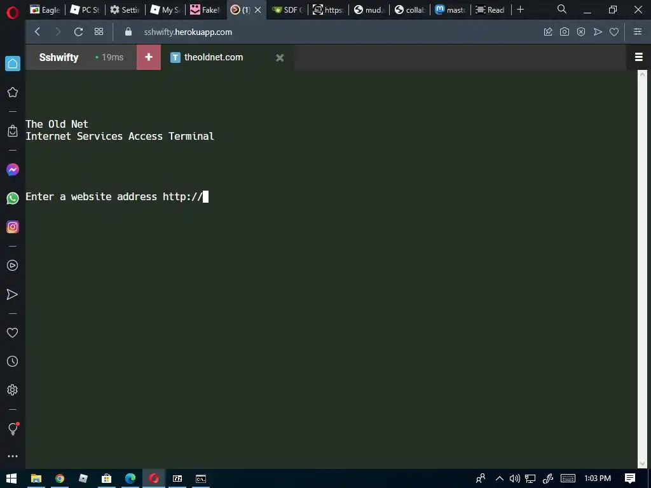Take a snapshot with the camera icon
Screen dimensions: 651x488
pos(565,32)
